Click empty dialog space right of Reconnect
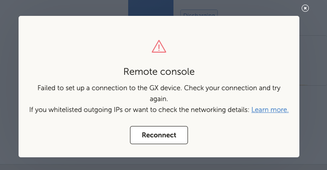This screenshot has width=327, height=170. 243,135
